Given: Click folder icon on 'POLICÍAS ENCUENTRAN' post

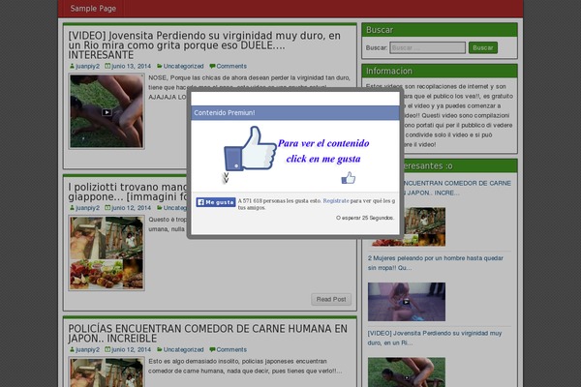Looking at the screenshot, I should (x=160, y=349).
